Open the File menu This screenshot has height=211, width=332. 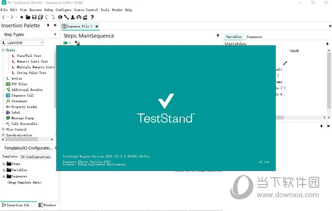click(x=4, y=10)
